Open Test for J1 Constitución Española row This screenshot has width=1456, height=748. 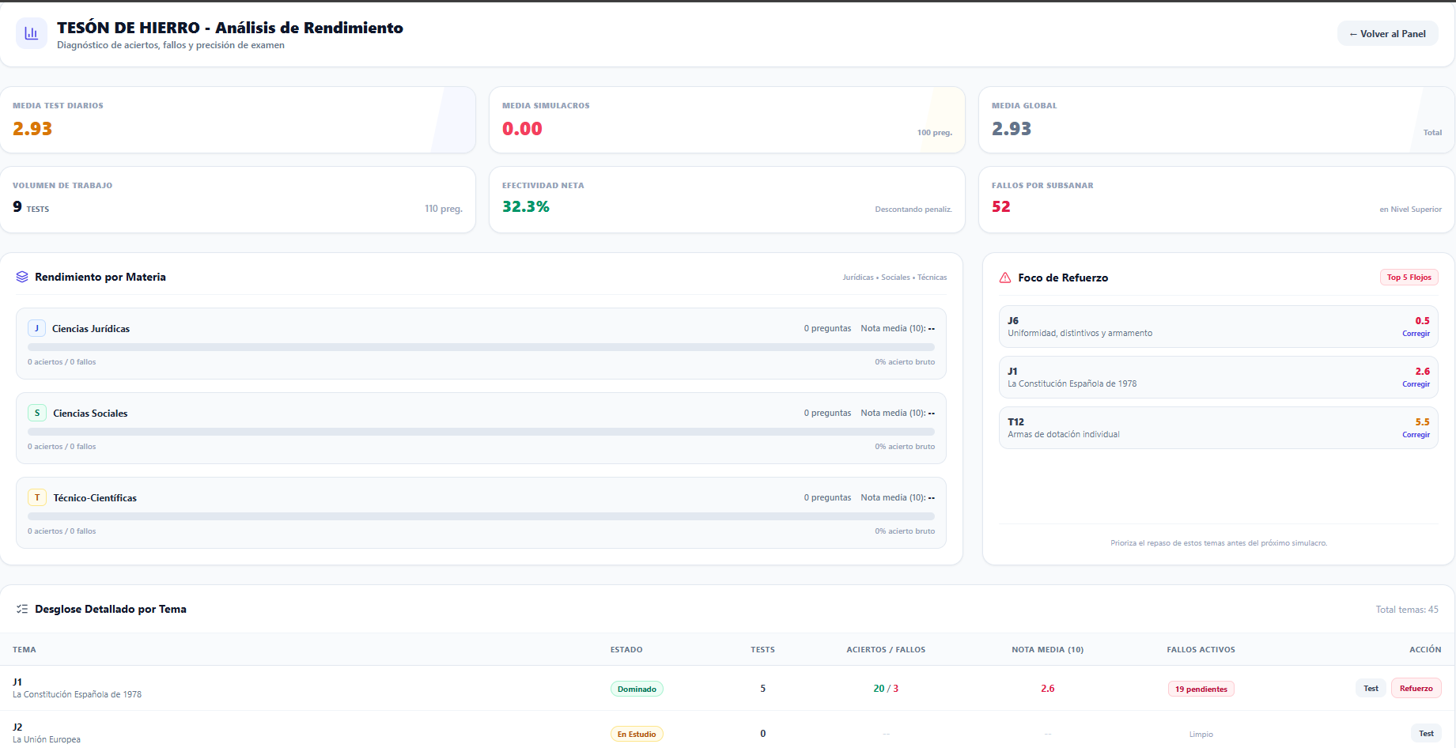[1371, 688]
